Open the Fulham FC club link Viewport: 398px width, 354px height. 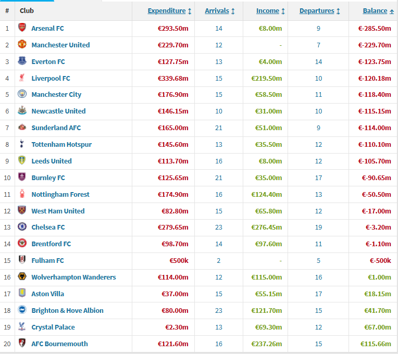pos(47,261)
